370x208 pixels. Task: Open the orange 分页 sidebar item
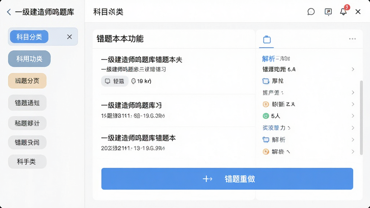[27, 81]
